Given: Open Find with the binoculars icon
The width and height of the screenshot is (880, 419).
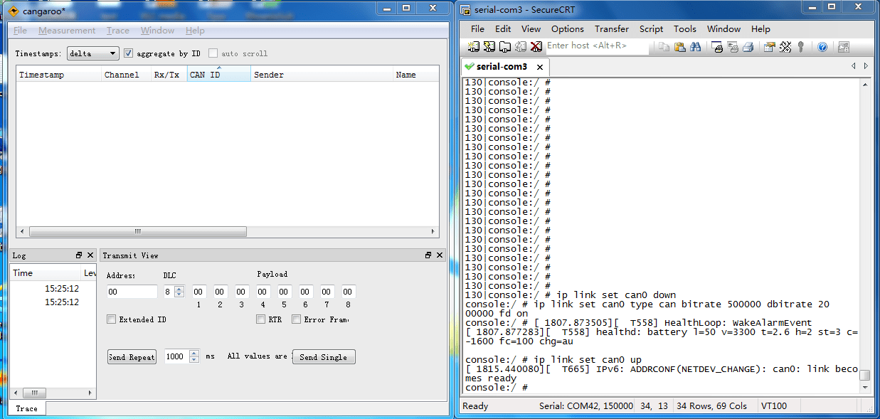Looking at the screenshot, I should [696, 47].
